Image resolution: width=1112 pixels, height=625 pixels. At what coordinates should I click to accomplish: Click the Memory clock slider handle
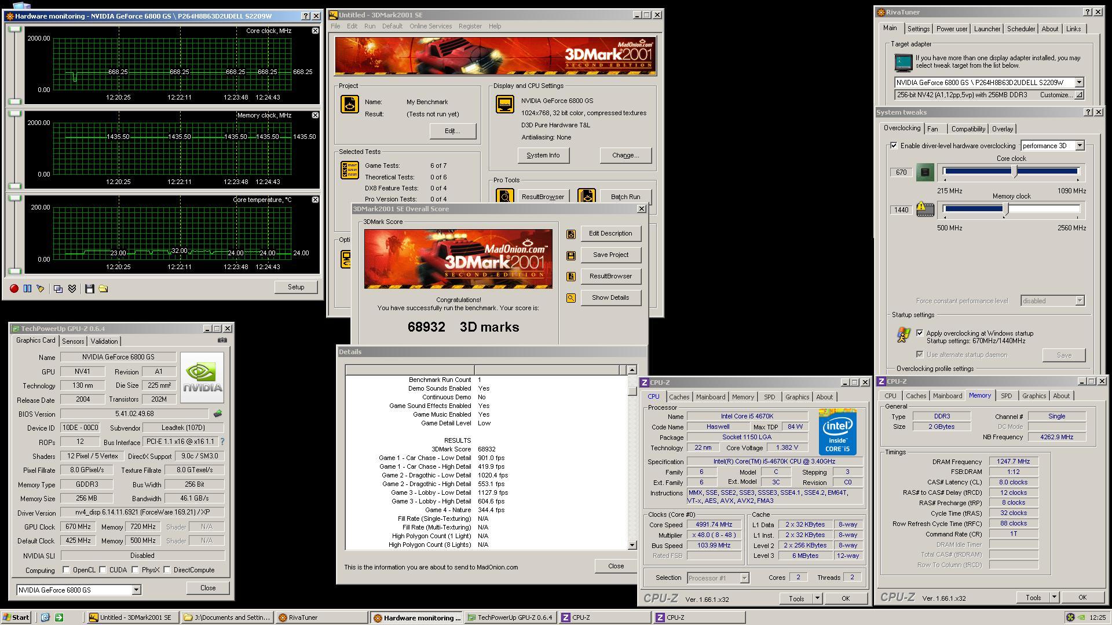click(1007, 209)
